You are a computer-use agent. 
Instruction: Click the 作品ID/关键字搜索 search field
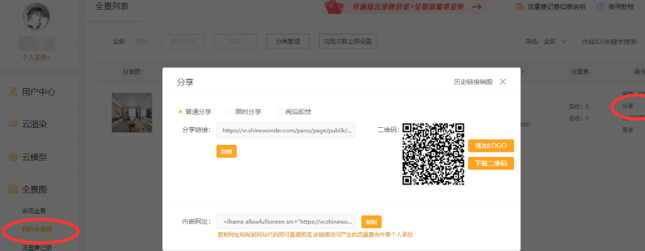click(x=610, y=42)
